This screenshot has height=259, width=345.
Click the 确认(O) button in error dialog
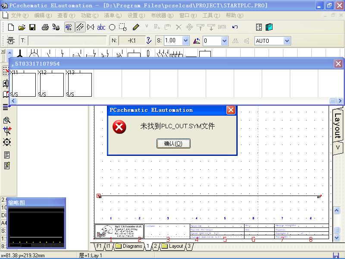[x=173, y=144]
